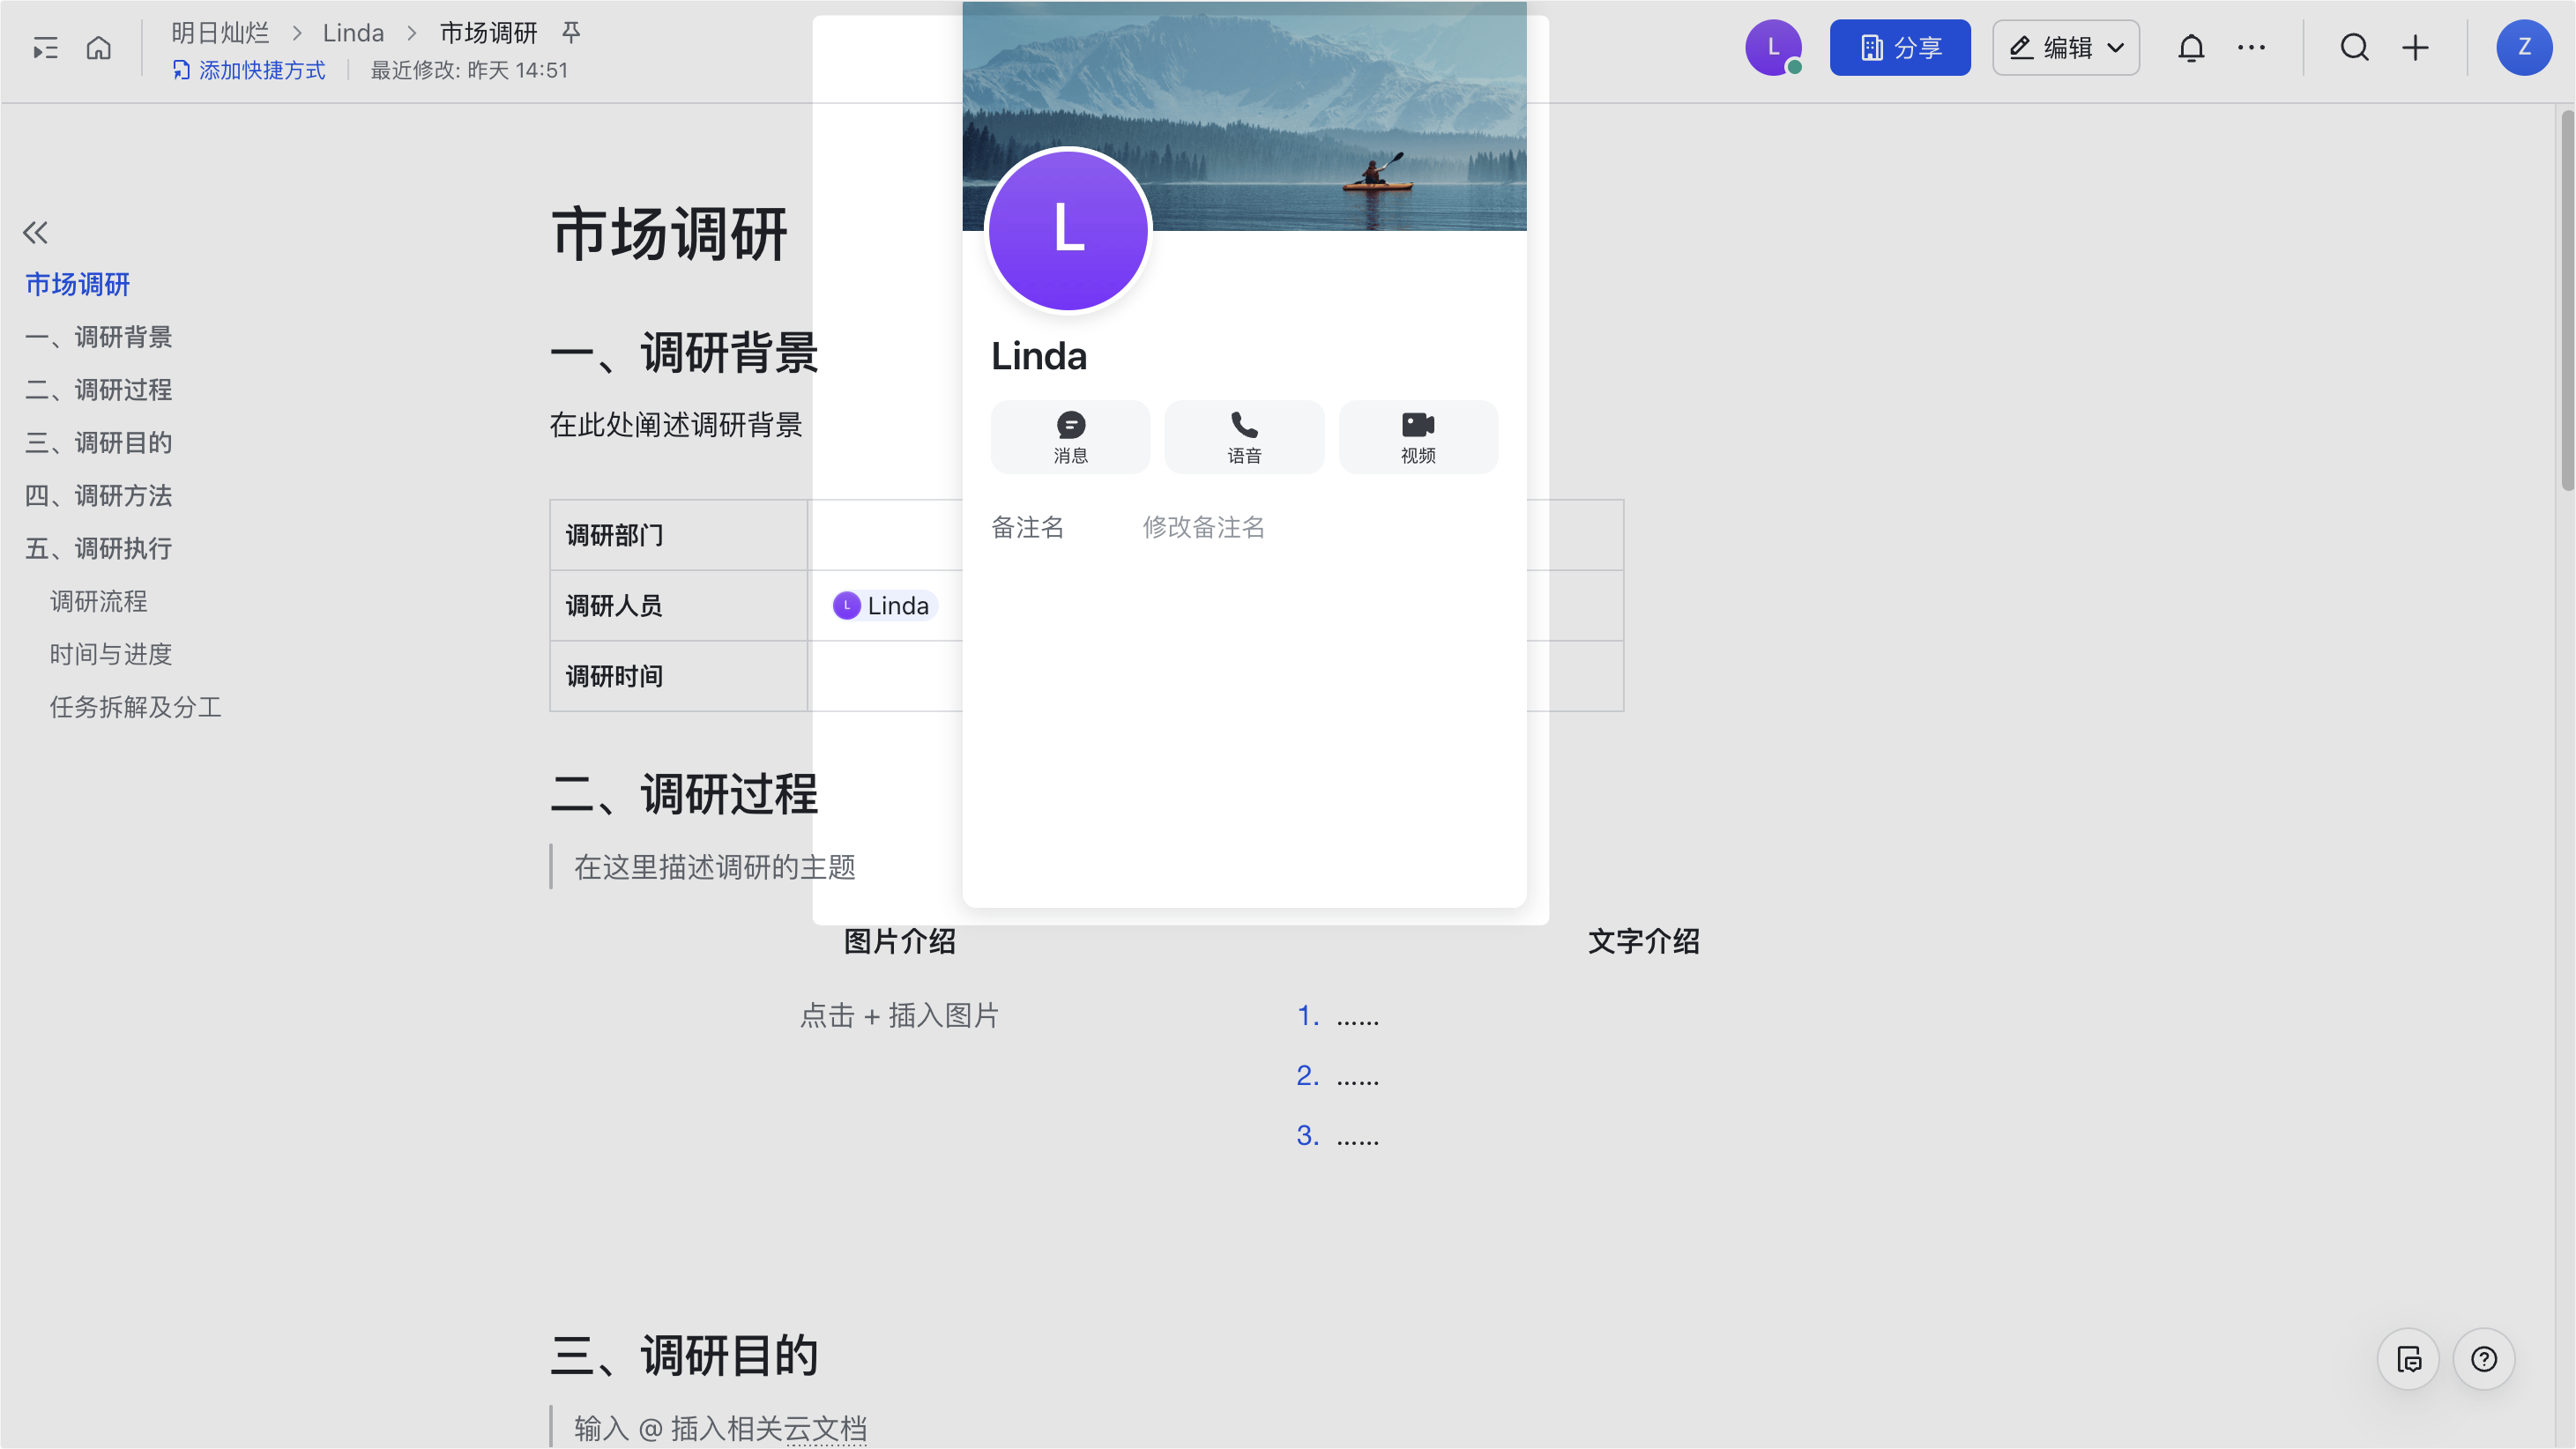
Task: Click the 图片介绍 column heading
Action: pos(899,941)
